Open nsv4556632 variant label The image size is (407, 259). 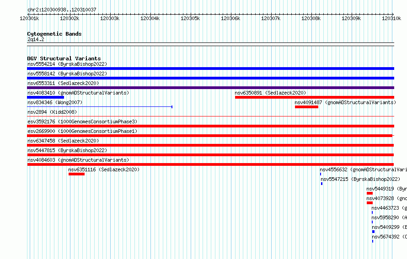pos(364,169)
